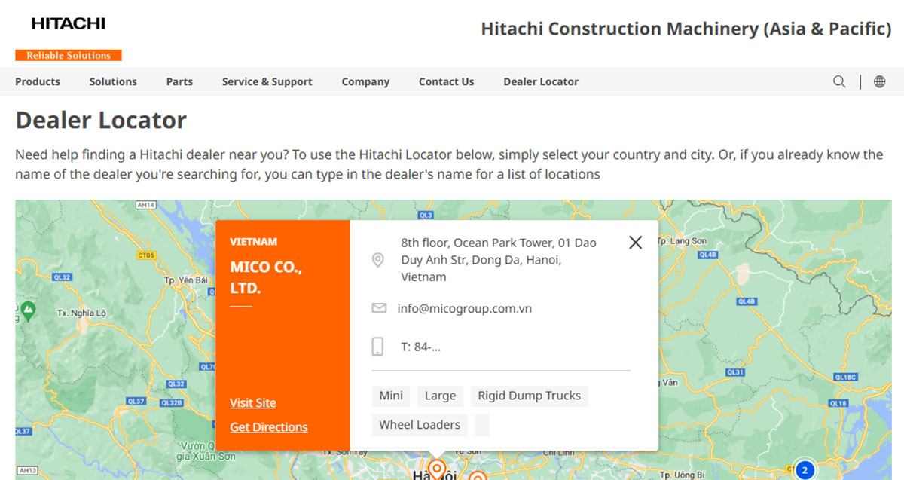Click Tp. Uông Bí label on map
The image size is (904, 480).
[680, 475]
